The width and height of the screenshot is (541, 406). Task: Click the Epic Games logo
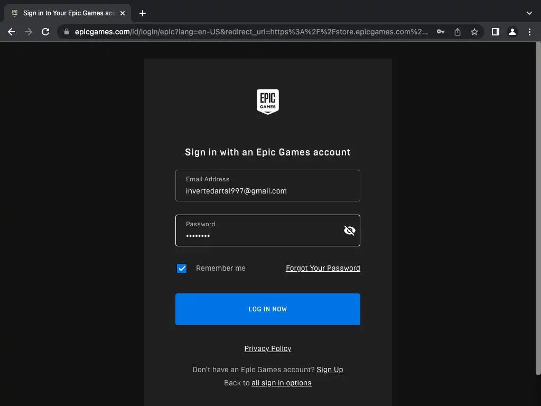coord(268,102)
